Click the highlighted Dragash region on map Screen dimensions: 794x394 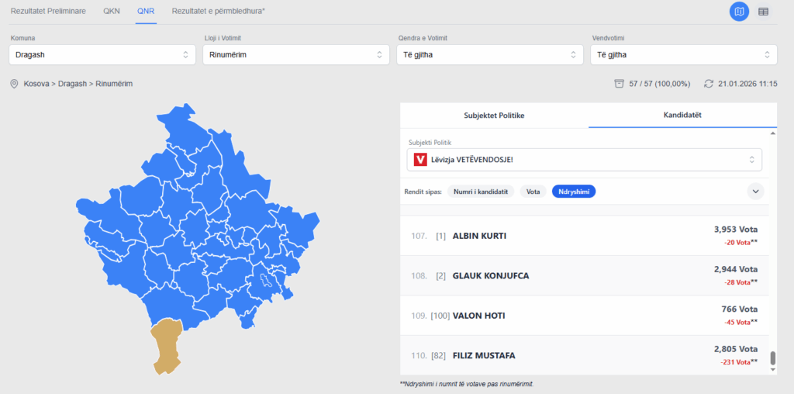coord(167,345)
